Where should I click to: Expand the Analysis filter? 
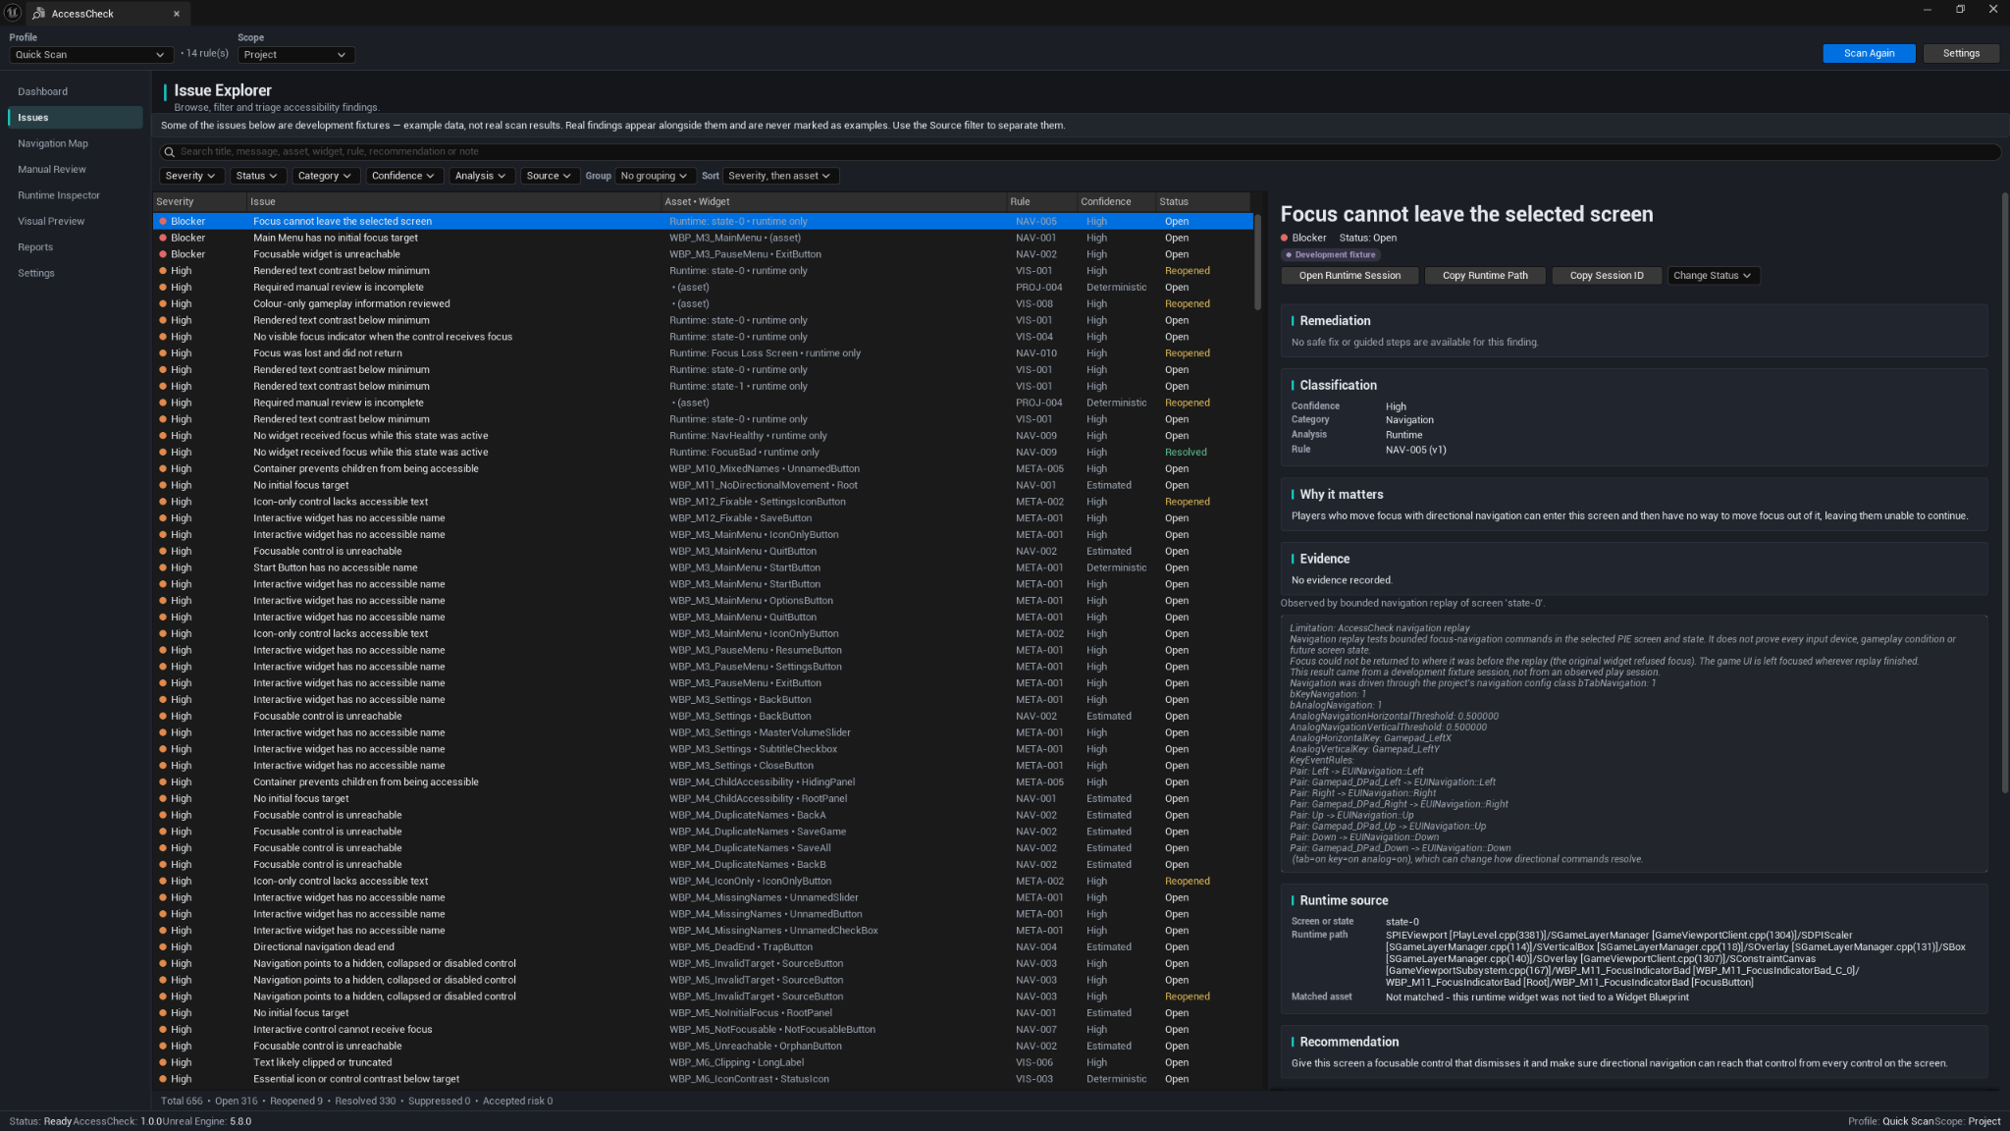pyautogui.click(x=481, y=176)
